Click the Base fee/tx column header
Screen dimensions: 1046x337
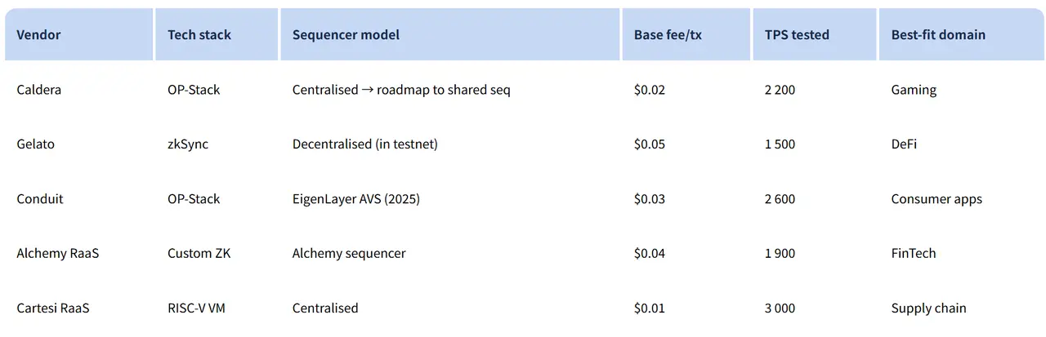[x=668, y=35]
